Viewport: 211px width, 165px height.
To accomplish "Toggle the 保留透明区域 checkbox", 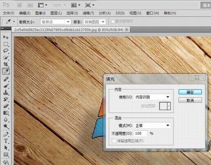I will 113,141.
